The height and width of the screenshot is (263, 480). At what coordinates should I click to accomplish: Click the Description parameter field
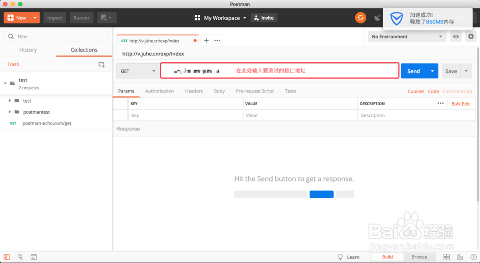[x=416, y=116]
